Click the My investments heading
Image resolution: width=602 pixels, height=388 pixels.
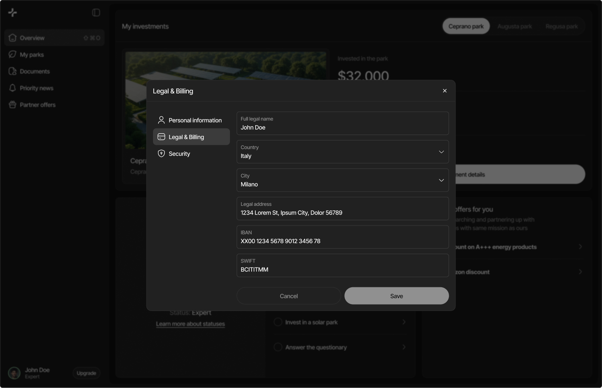(x=145, y=26)
